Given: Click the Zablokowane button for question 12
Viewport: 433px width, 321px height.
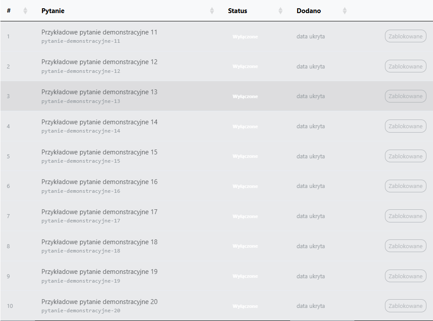Looking at the screenshot, I should click(405, 66).
